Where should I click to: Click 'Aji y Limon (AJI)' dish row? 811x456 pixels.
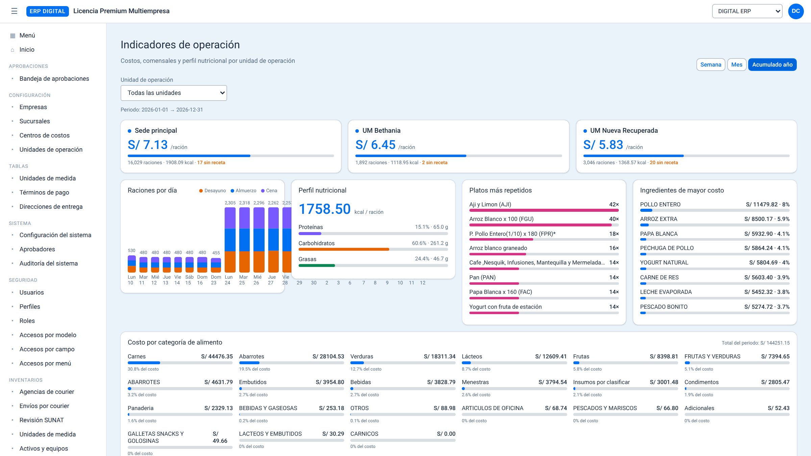click(x=544, y=206)
